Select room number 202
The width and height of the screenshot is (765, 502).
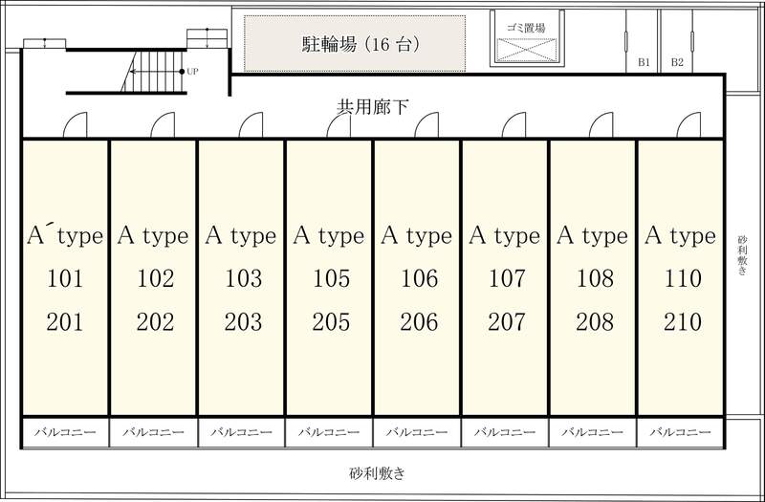click(155, 322)
